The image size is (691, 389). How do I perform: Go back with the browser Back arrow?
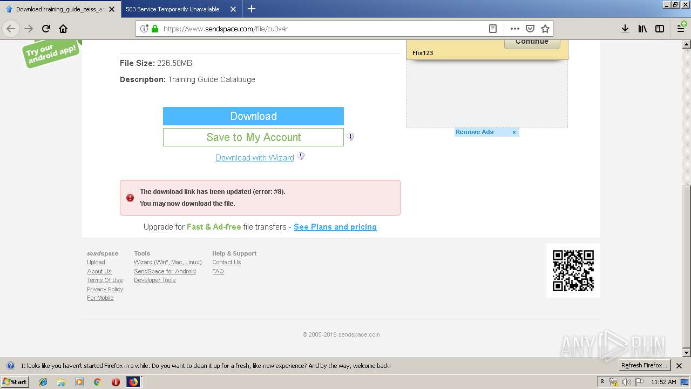point(11,29)
